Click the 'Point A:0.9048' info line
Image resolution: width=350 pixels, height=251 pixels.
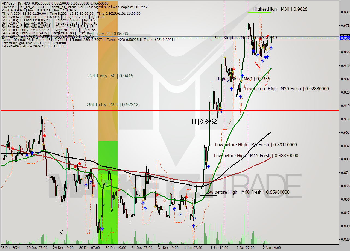(39, 10)
